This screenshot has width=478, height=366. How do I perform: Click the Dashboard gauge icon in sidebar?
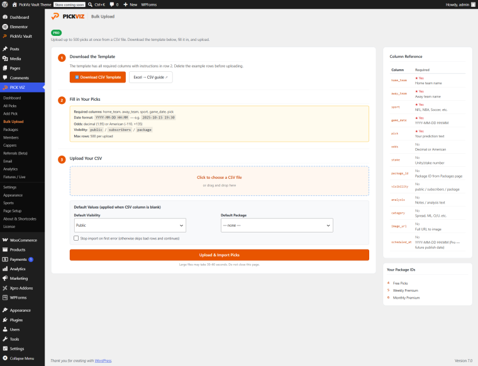[5, 17]
